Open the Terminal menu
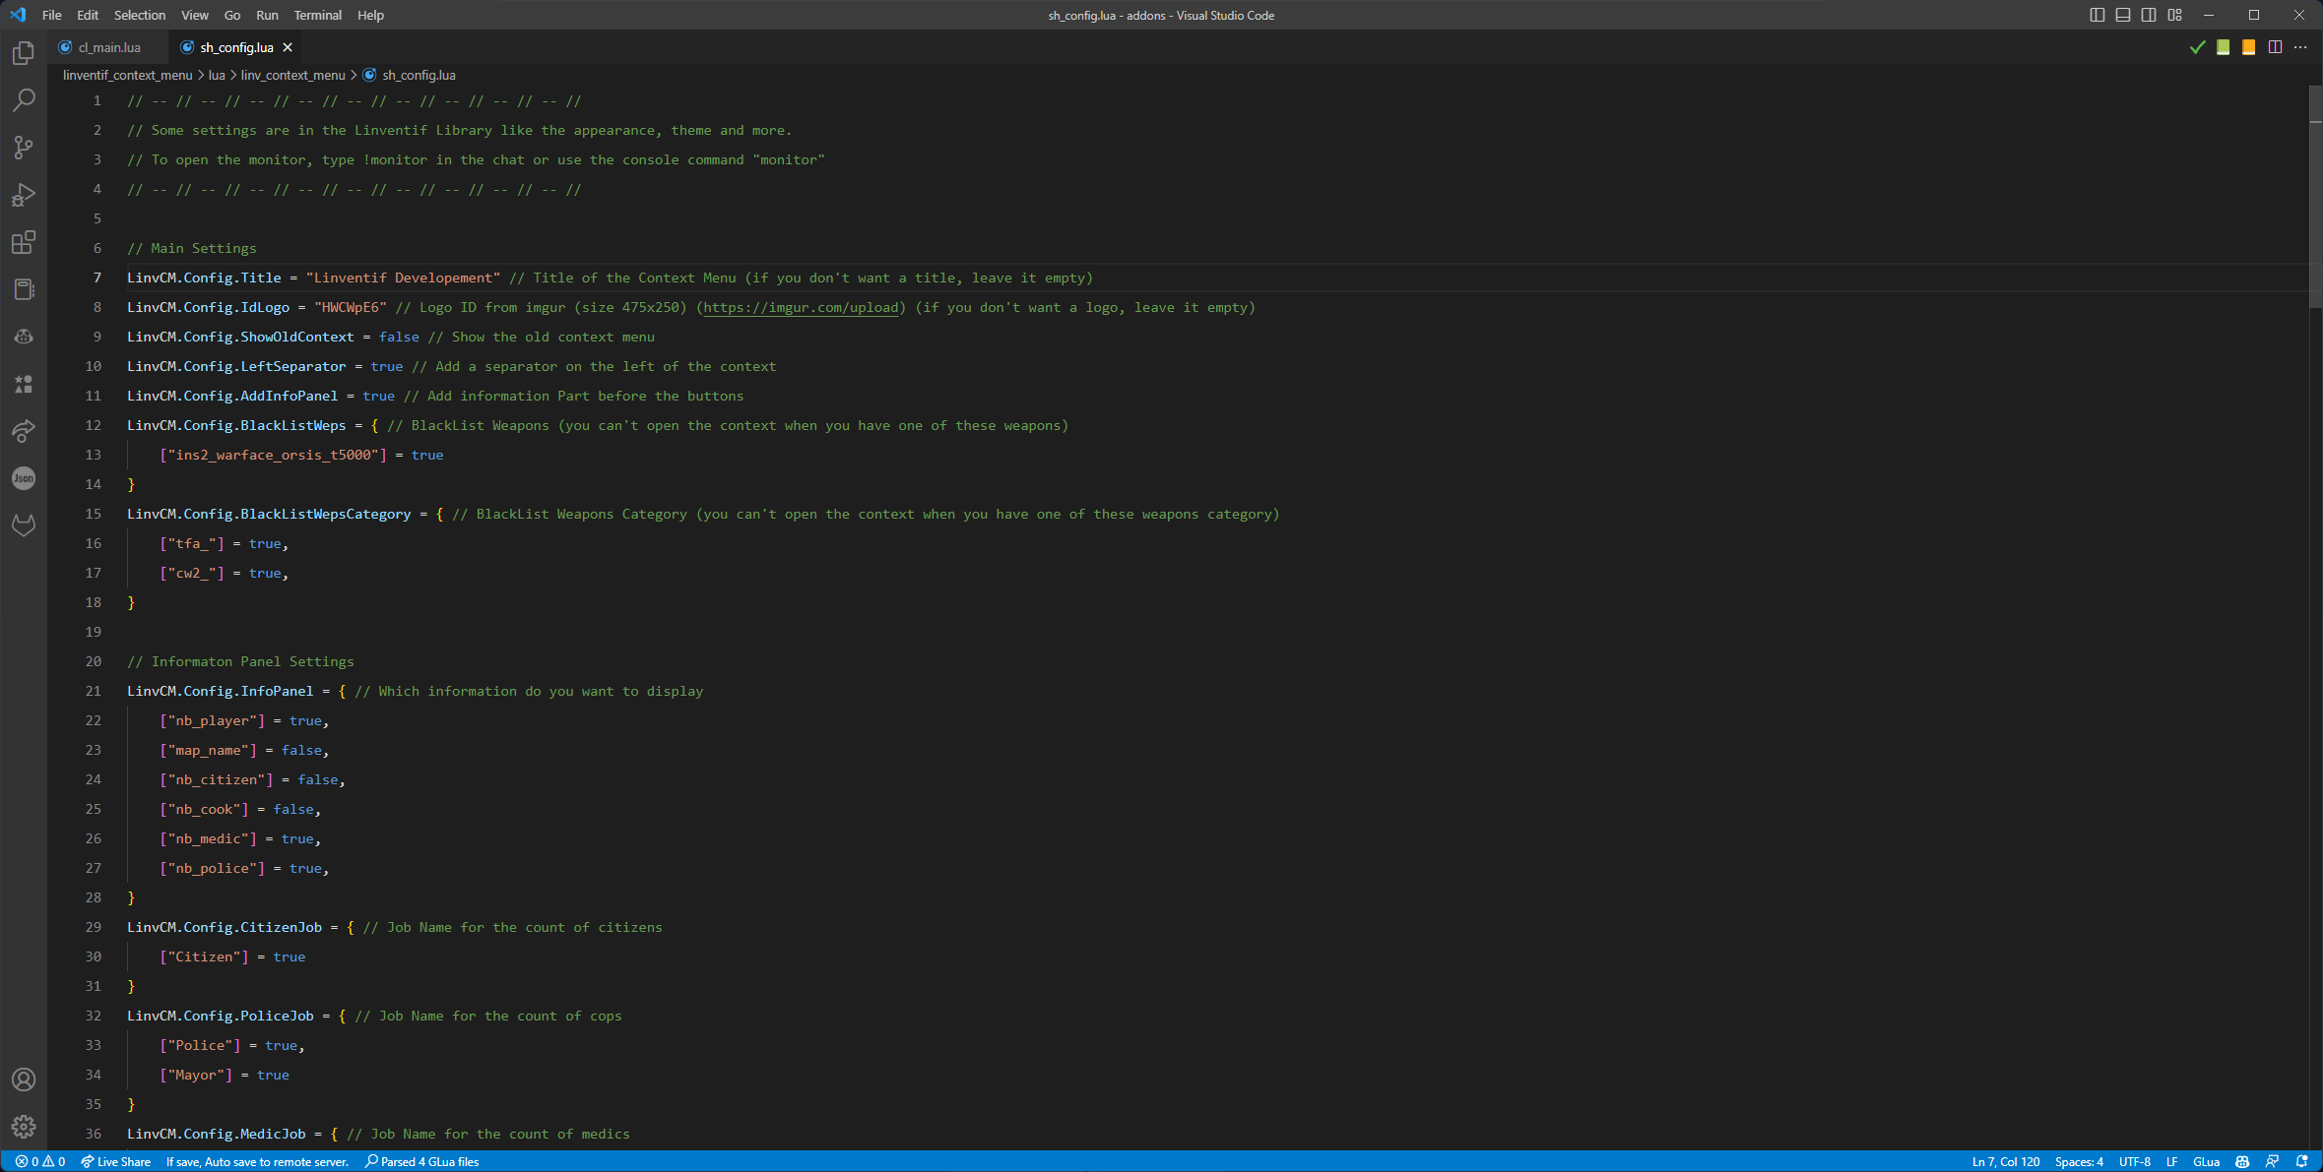The image size is (2323, 1172). point(318,15)
